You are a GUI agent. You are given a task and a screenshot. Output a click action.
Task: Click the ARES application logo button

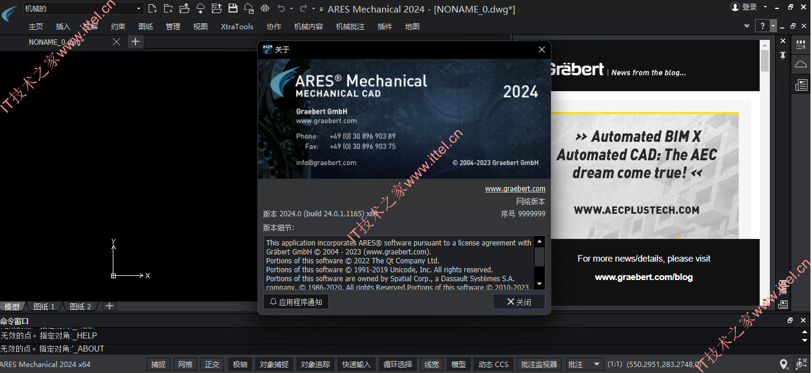coord(10,13)
